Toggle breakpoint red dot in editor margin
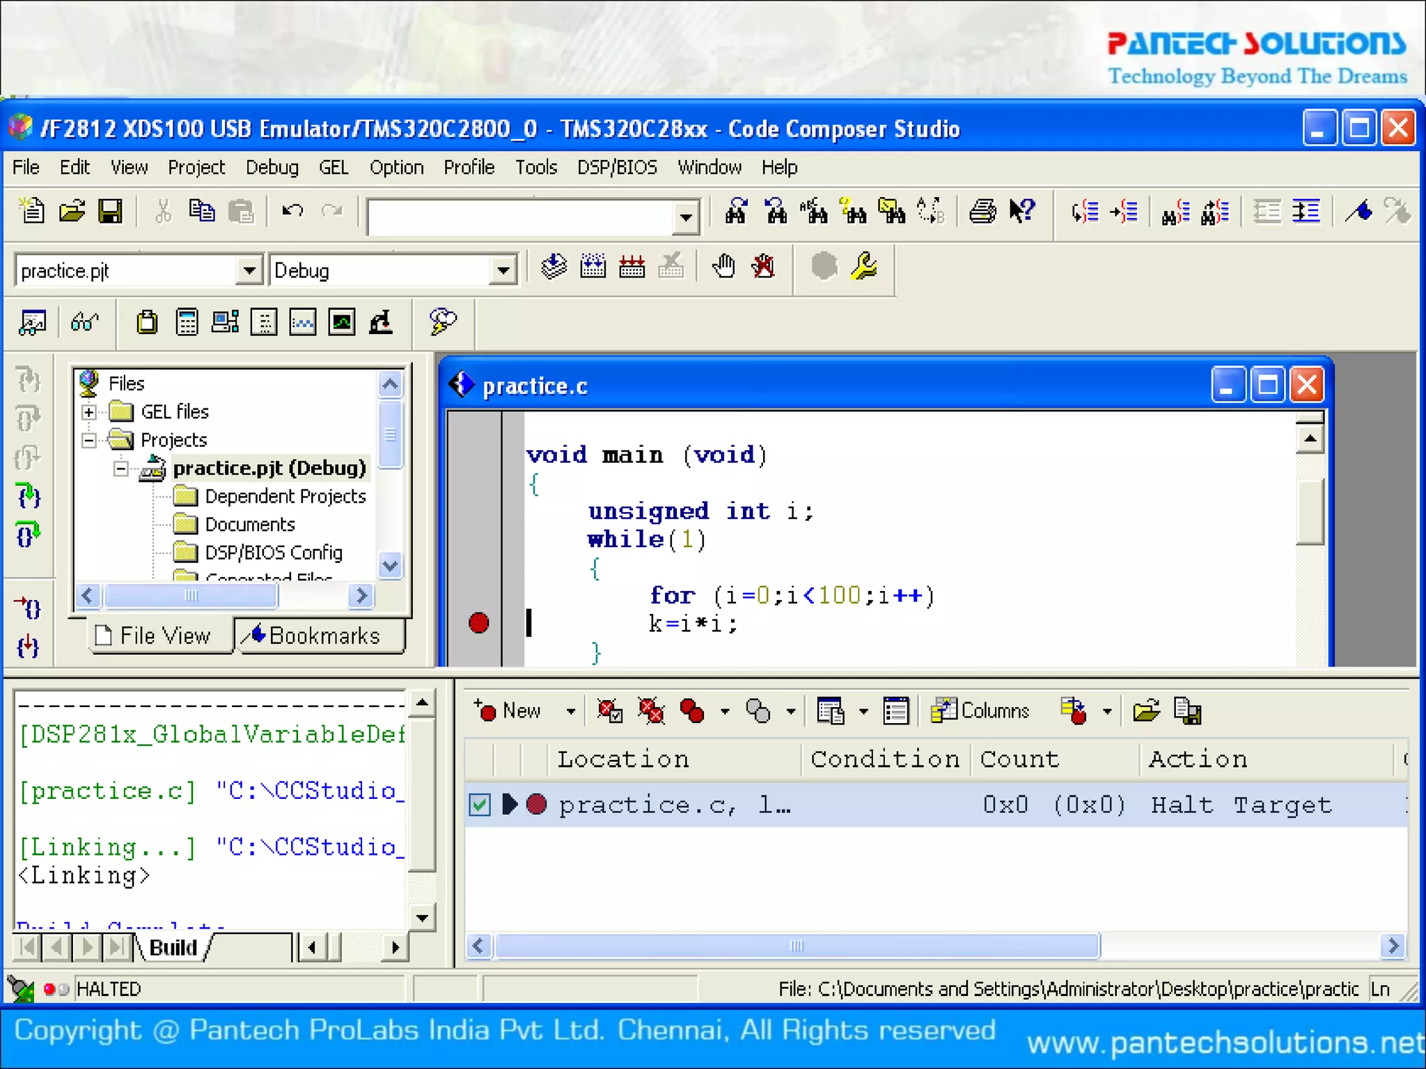Viewport: 1426px width, 1069px height. click(479, 622)
